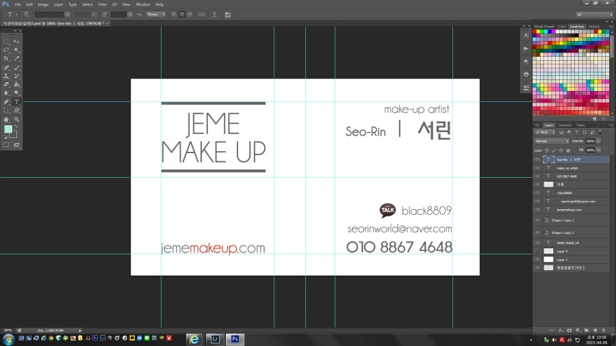Select the Shape 1 copy 2 layer
The width and height of the screenshot is (616, 346).
tap(576, 232)
